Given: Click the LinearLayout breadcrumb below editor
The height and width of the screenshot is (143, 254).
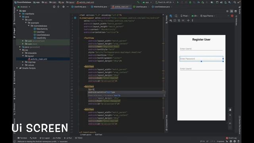Looking at the screenshot, I should 86,135.
